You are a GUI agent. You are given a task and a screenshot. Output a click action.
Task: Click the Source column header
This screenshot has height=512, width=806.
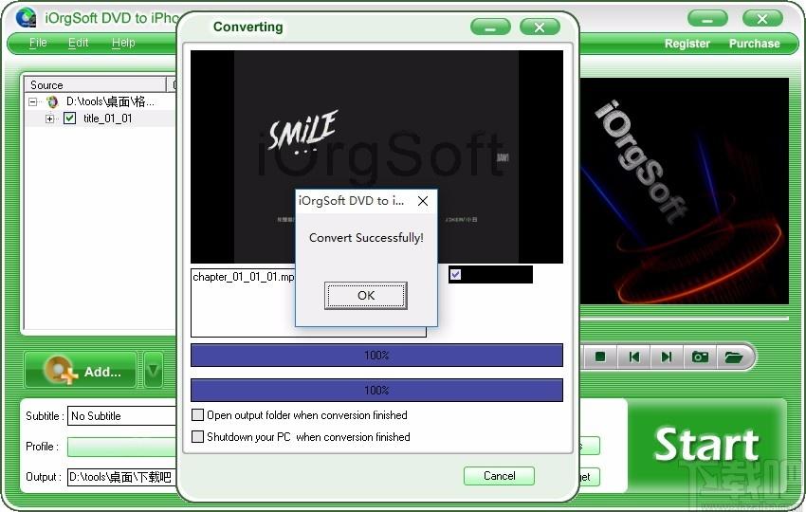tap(95, 84)
